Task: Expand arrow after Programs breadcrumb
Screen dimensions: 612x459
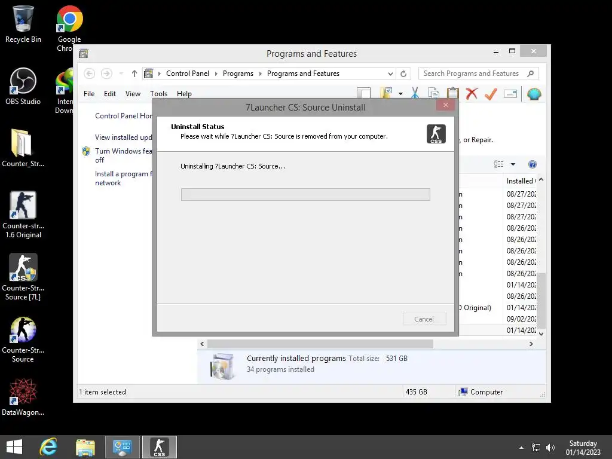Action: coord(261,74)
